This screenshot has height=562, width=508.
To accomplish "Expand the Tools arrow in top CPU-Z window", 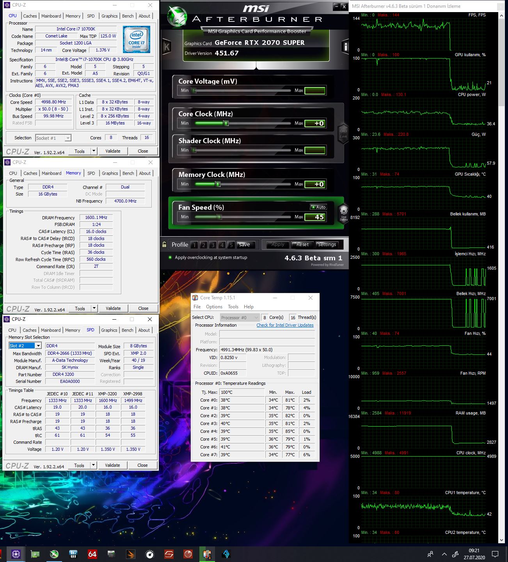I will click(94, 151).
